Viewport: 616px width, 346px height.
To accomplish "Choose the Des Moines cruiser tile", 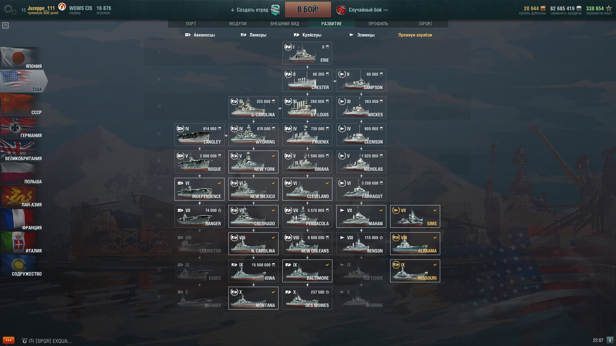I will coord(307,298).
